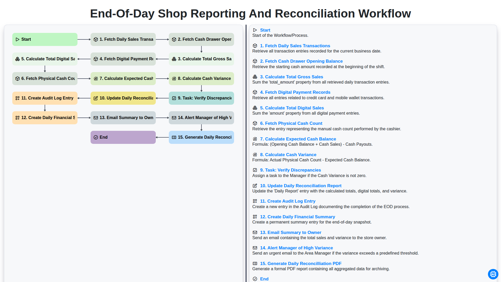Screen dimensions: 501x282
Task: Click the document icon in node 15
Action: tap(174, 137)
